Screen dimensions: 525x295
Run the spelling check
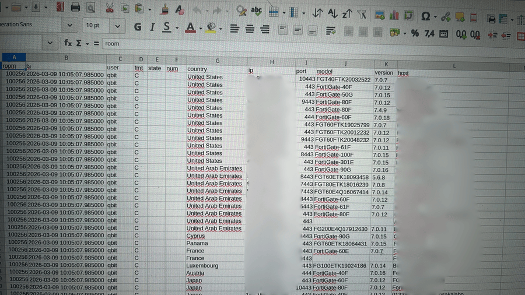click(257, 11)
